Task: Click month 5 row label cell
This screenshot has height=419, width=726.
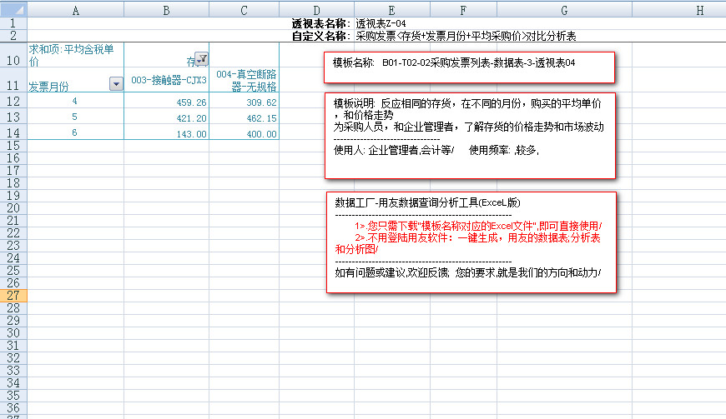Action: click(75, 117)
